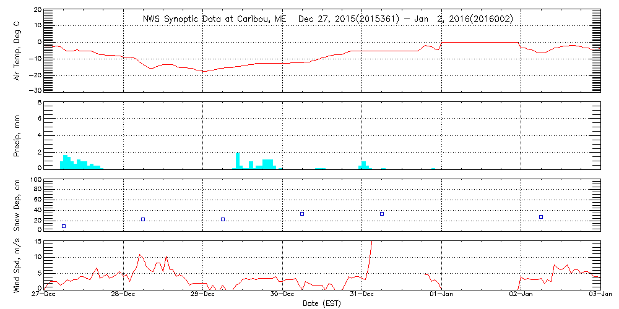Click the Date (EST) x-axis title
619x309 pixels.
point(322,303)
